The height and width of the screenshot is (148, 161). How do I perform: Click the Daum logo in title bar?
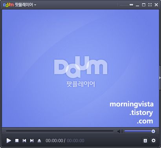8,5
